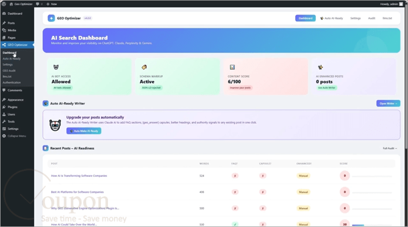This screenshot has width=408, height=227.
Task: Click the All bots allowed badge
Action: [62, 88]
